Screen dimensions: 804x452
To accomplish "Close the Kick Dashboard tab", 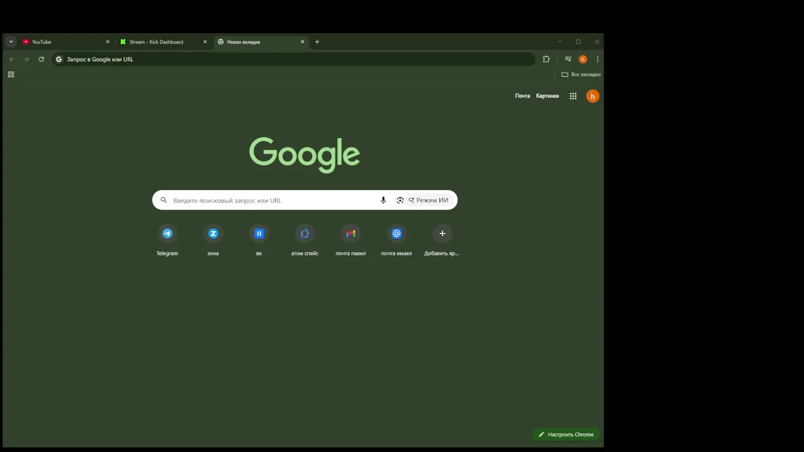I will [205, 42].
